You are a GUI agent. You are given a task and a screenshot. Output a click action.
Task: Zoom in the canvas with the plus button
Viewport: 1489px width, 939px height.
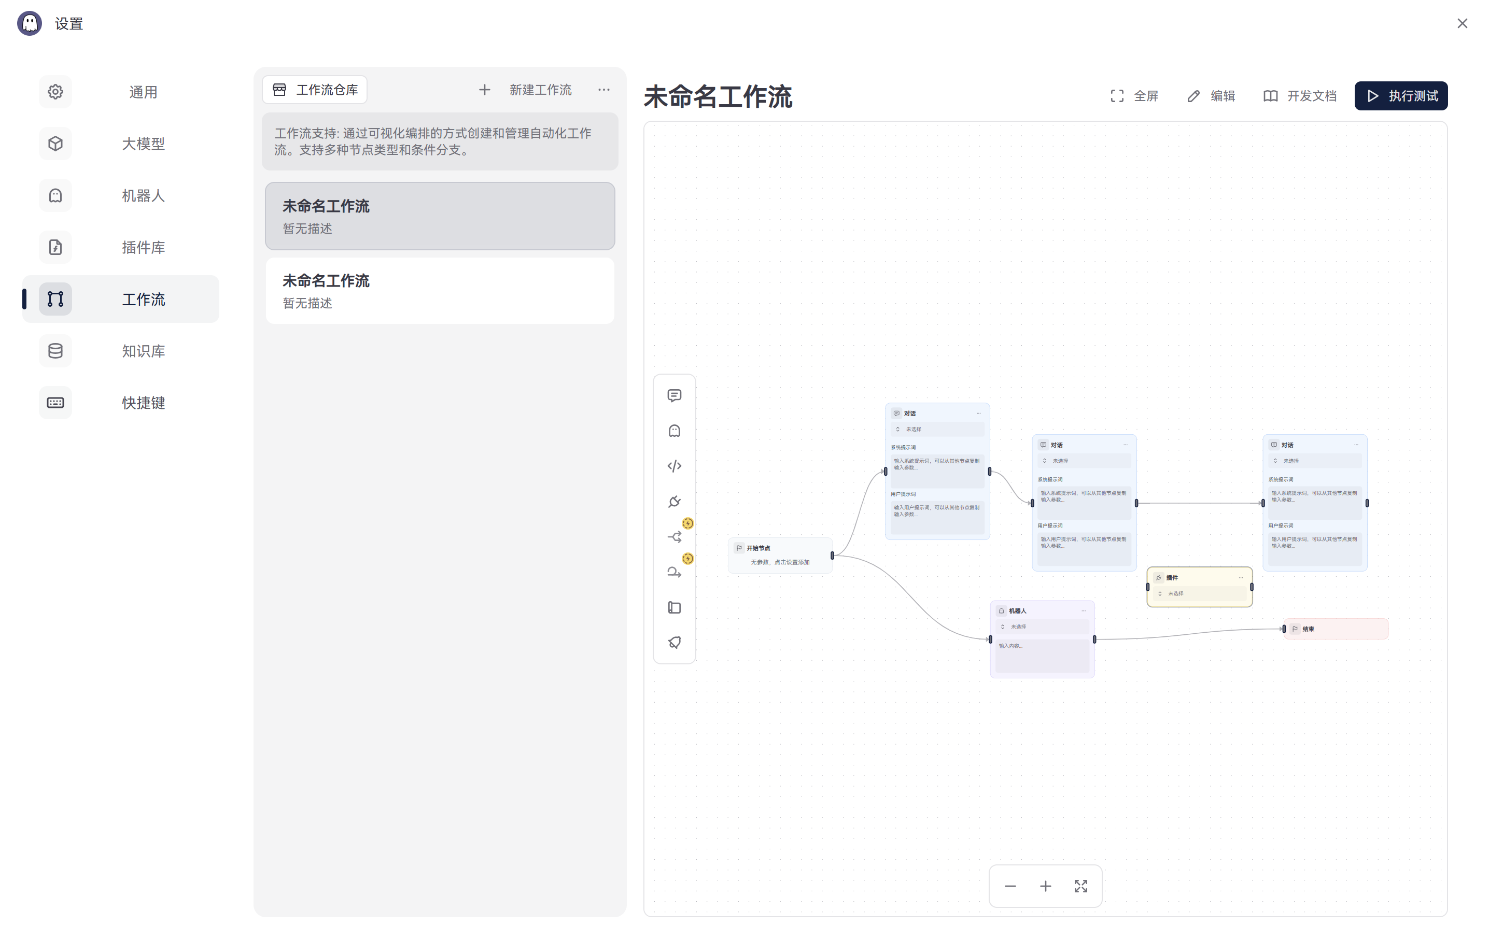(x=1045, y=886)
